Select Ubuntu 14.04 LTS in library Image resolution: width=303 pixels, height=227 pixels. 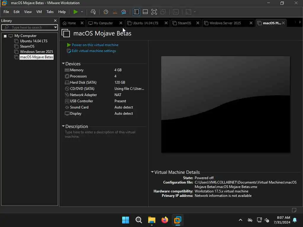click(34, 41)
